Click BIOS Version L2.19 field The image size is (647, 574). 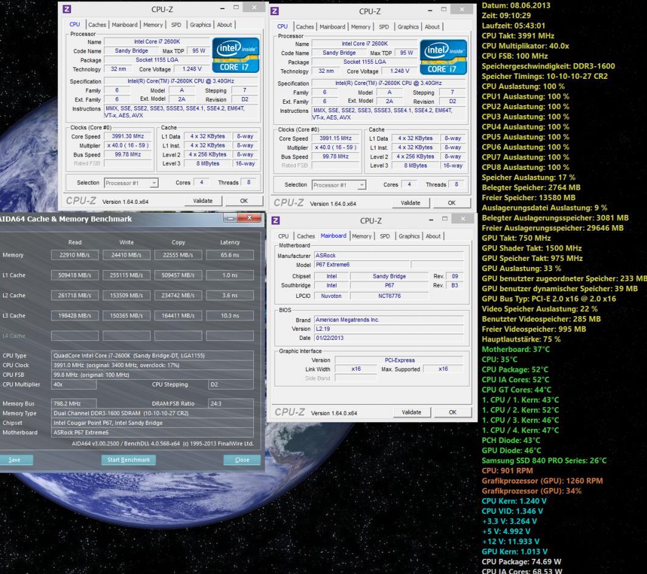coord(389,329)
